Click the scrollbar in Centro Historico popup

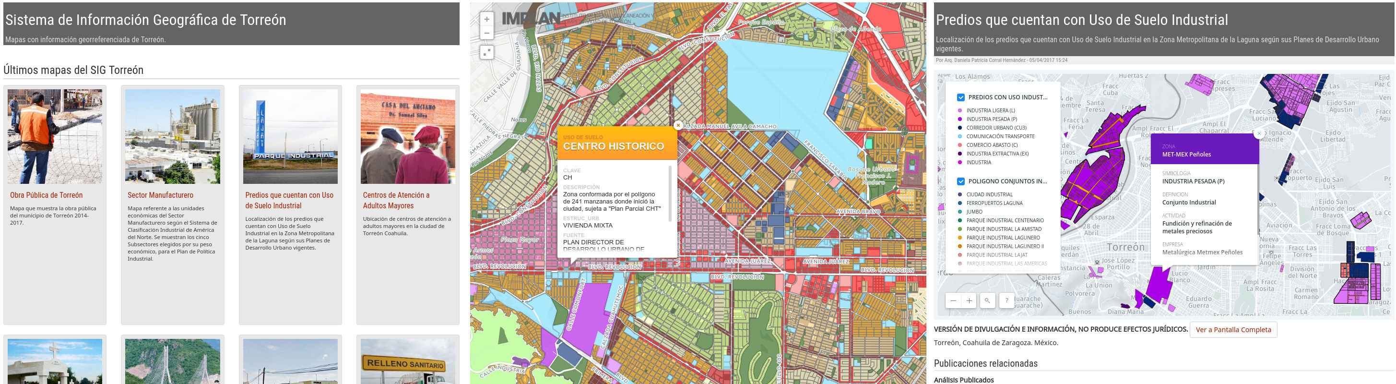[x=670, y=194]
